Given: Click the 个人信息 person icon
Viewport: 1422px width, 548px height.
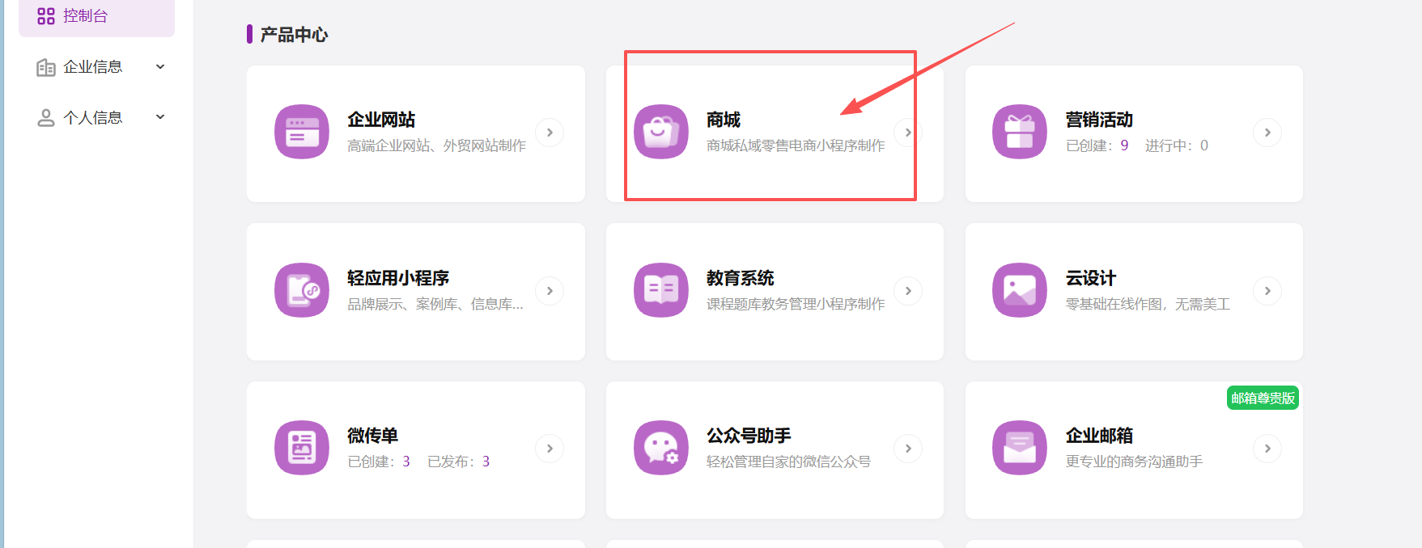Looking at the screenshot, I should (46, 118).
